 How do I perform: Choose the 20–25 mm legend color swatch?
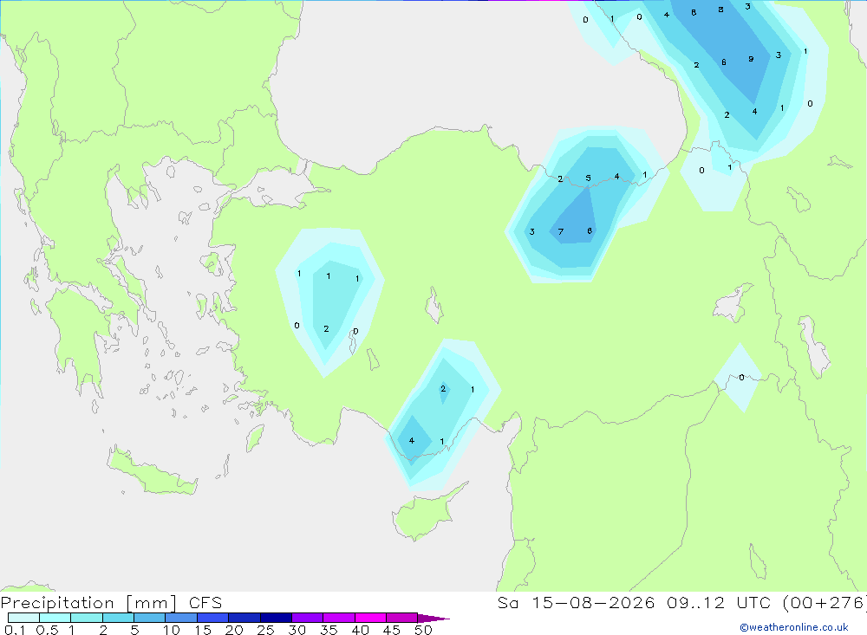click(244, 618)
